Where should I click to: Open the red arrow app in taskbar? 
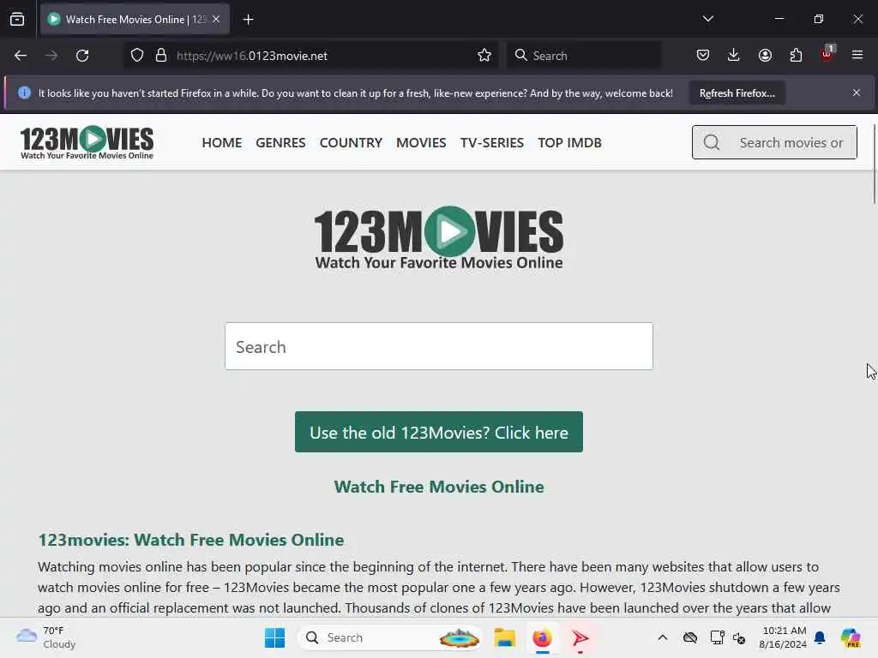coord(580,637)
